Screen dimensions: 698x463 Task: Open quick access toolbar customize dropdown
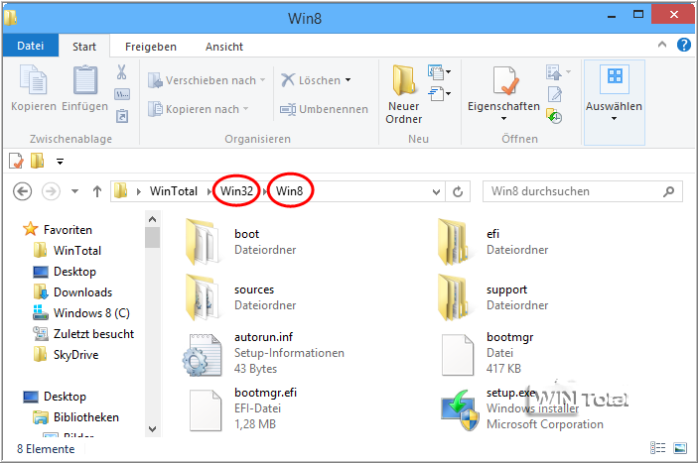(x=60, y=162)
